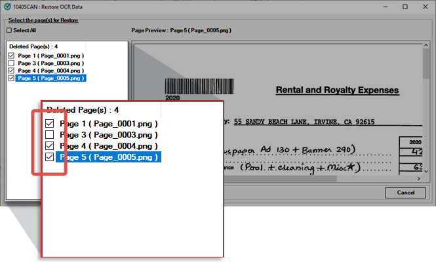Toggle Page 5 checkbox in the small list
436x262 pixels.
pyautogui.click(x=10, y=78)
